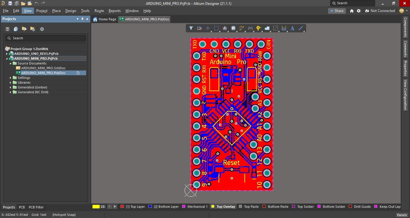Activate interactive routing tool
This screenshot has width=410, height=218.
tap(242, 28)
